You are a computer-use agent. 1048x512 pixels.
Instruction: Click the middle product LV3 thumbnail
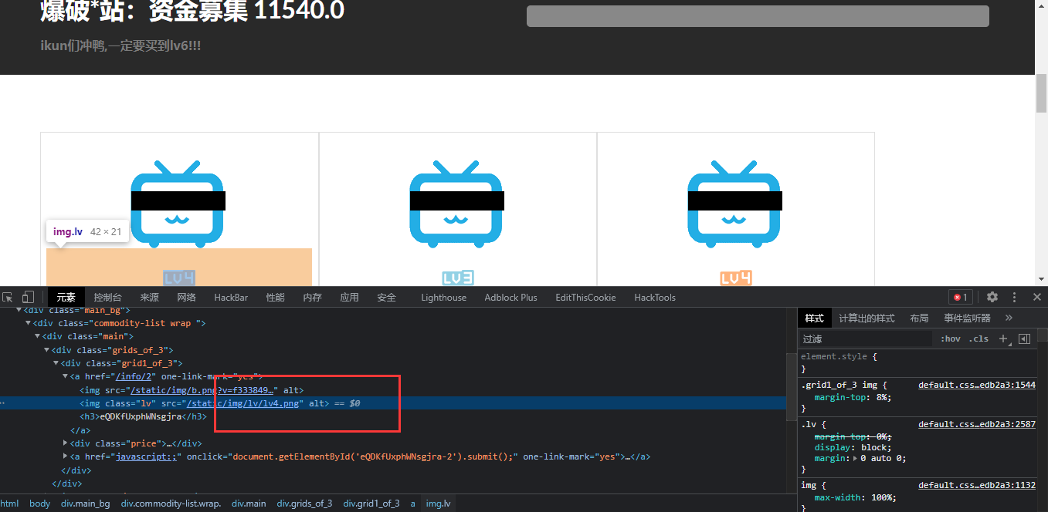457,204
